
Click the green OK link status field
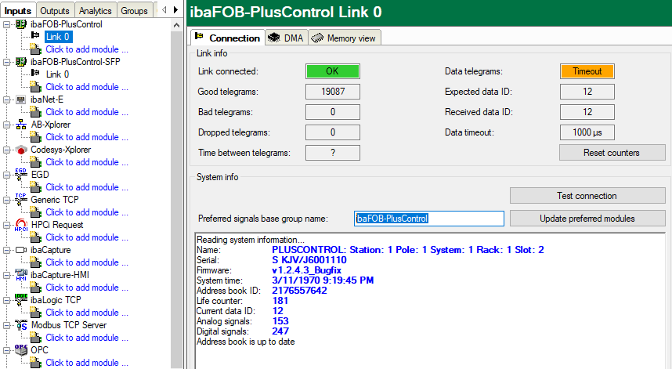click(x=333, y=71)
